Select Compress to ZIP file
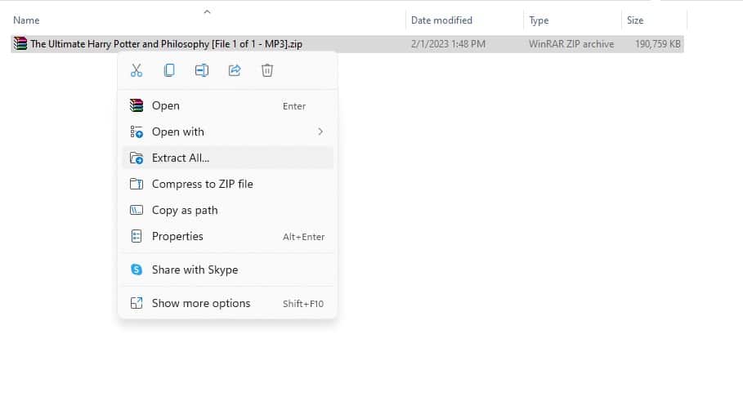743x410 pixels. tap(227, 184)
